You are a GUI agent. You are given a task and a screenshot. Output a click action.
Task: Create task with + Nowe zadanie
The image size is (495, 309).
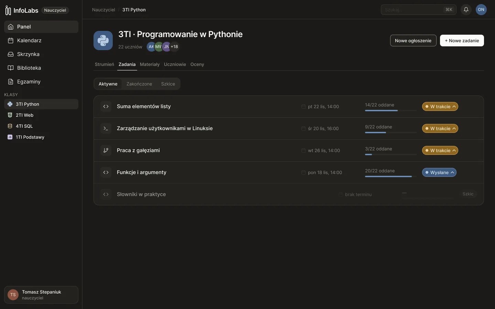462,41
